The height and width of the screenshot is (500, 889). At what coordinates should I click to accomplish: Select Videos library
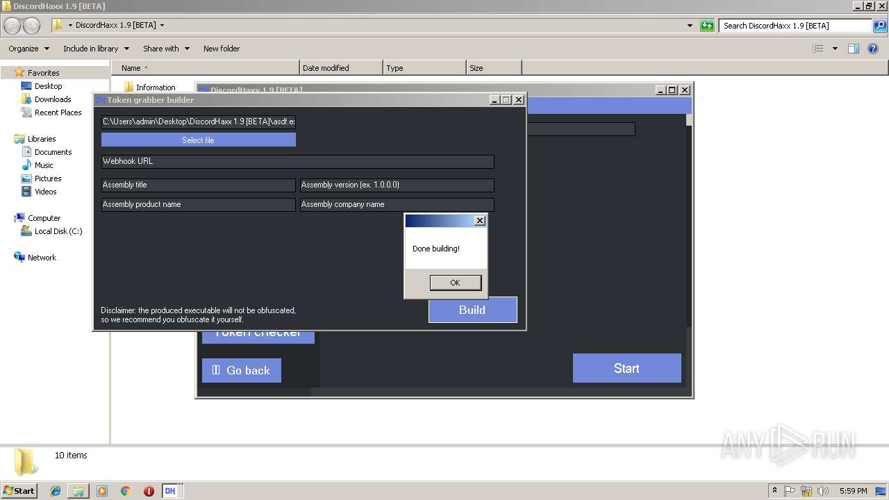click(x=46, y=192)
